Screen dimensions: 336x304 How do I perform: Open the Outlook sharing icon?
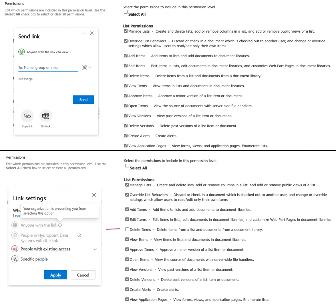pos(45,115)
